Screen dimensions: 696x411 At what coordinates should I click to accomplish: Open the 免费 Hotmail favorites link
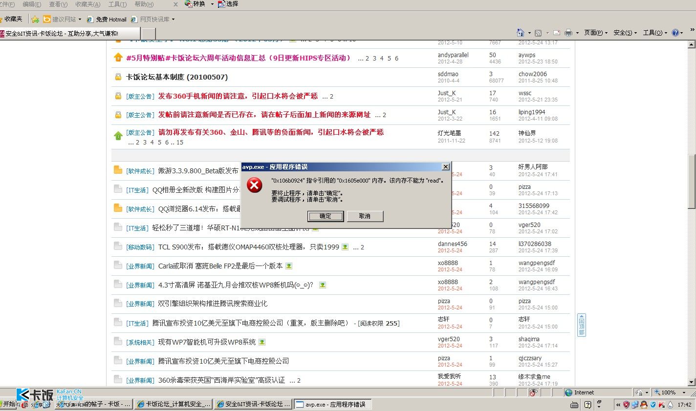(107, 20)
